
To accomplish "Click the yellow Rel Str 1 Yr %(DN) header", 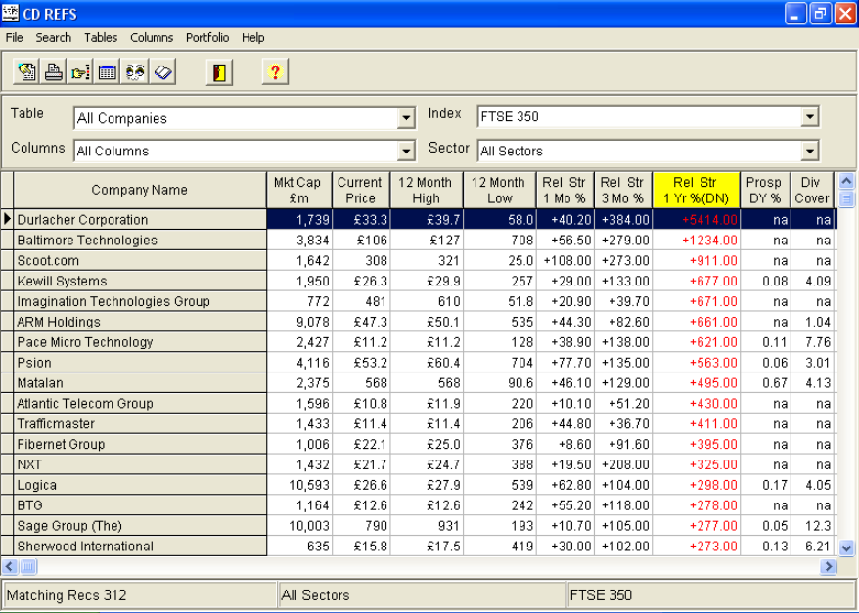I will coord(696,190).
